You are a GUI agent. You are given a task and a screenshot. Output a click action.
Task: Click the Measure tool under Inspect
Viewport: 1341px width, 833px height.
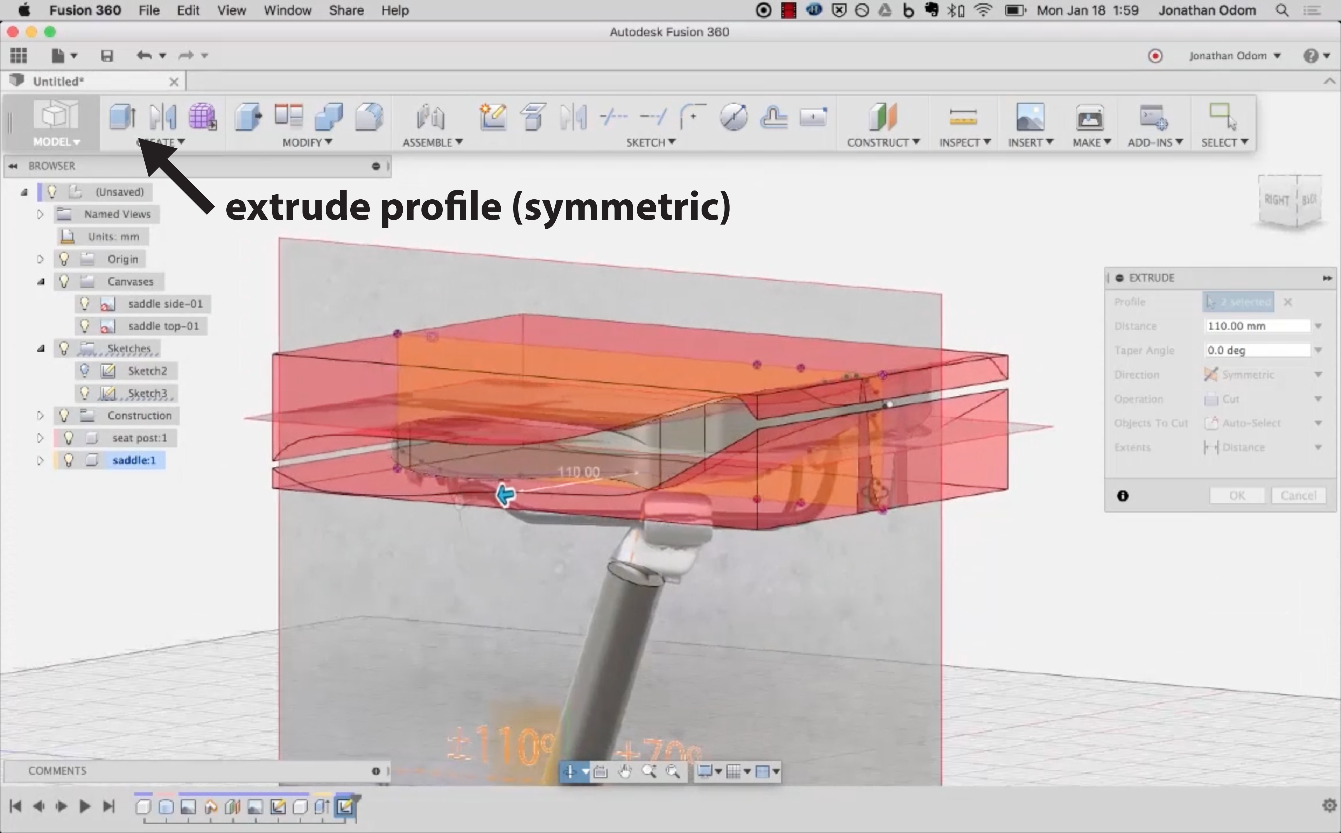tap(963, 116)
